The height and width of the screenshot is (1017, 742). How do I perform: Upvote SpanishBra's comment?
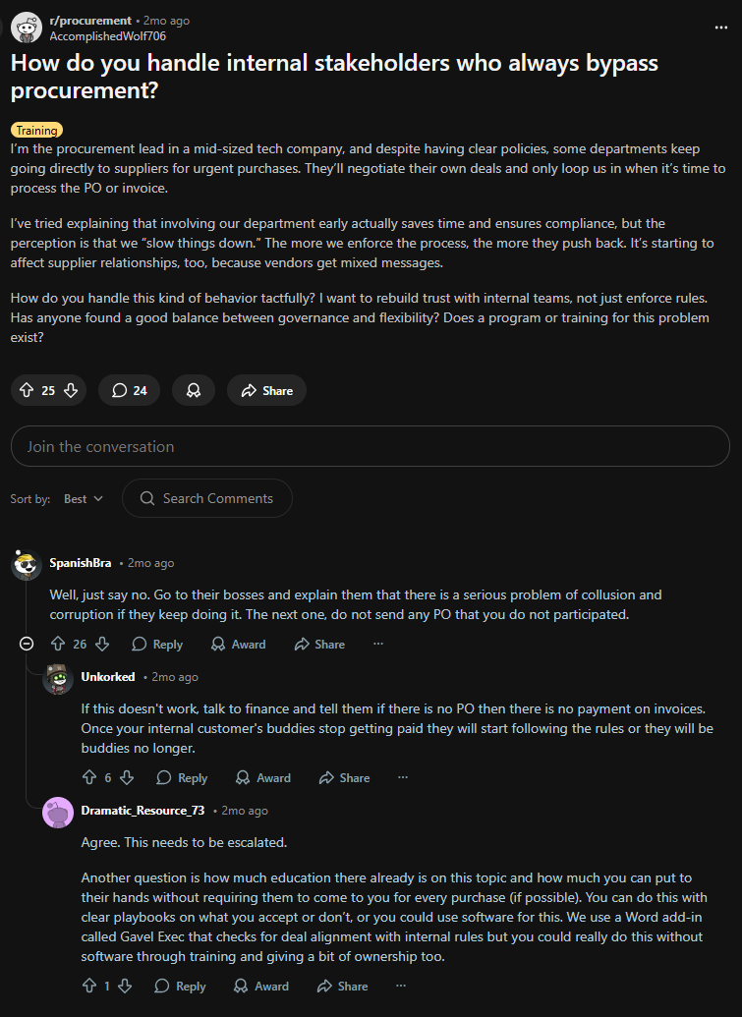(57, 644)
